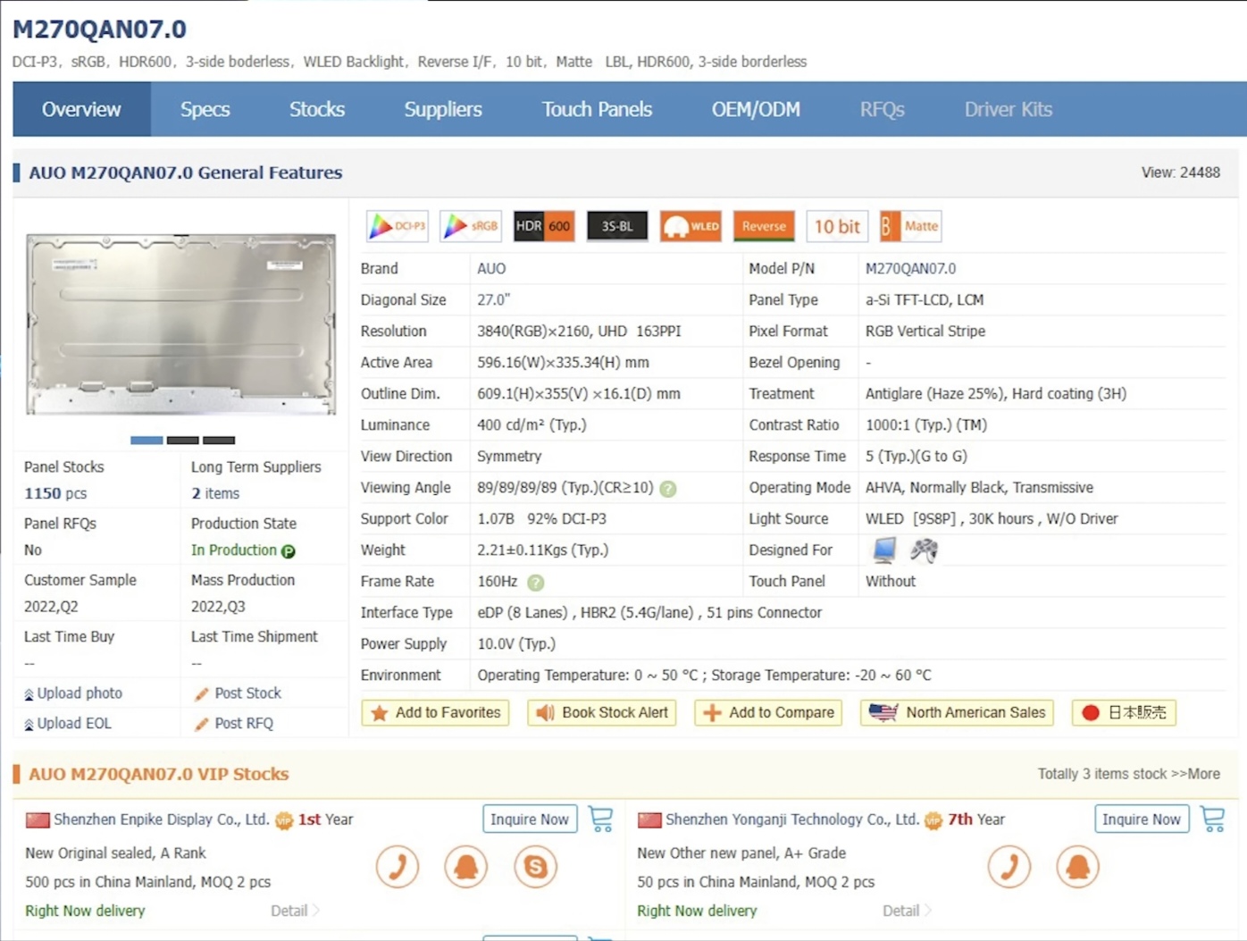Click the Viewing Angle help question mark
Image resolution: width=1247 pixels, height=941 pixels.
(668, 489)
